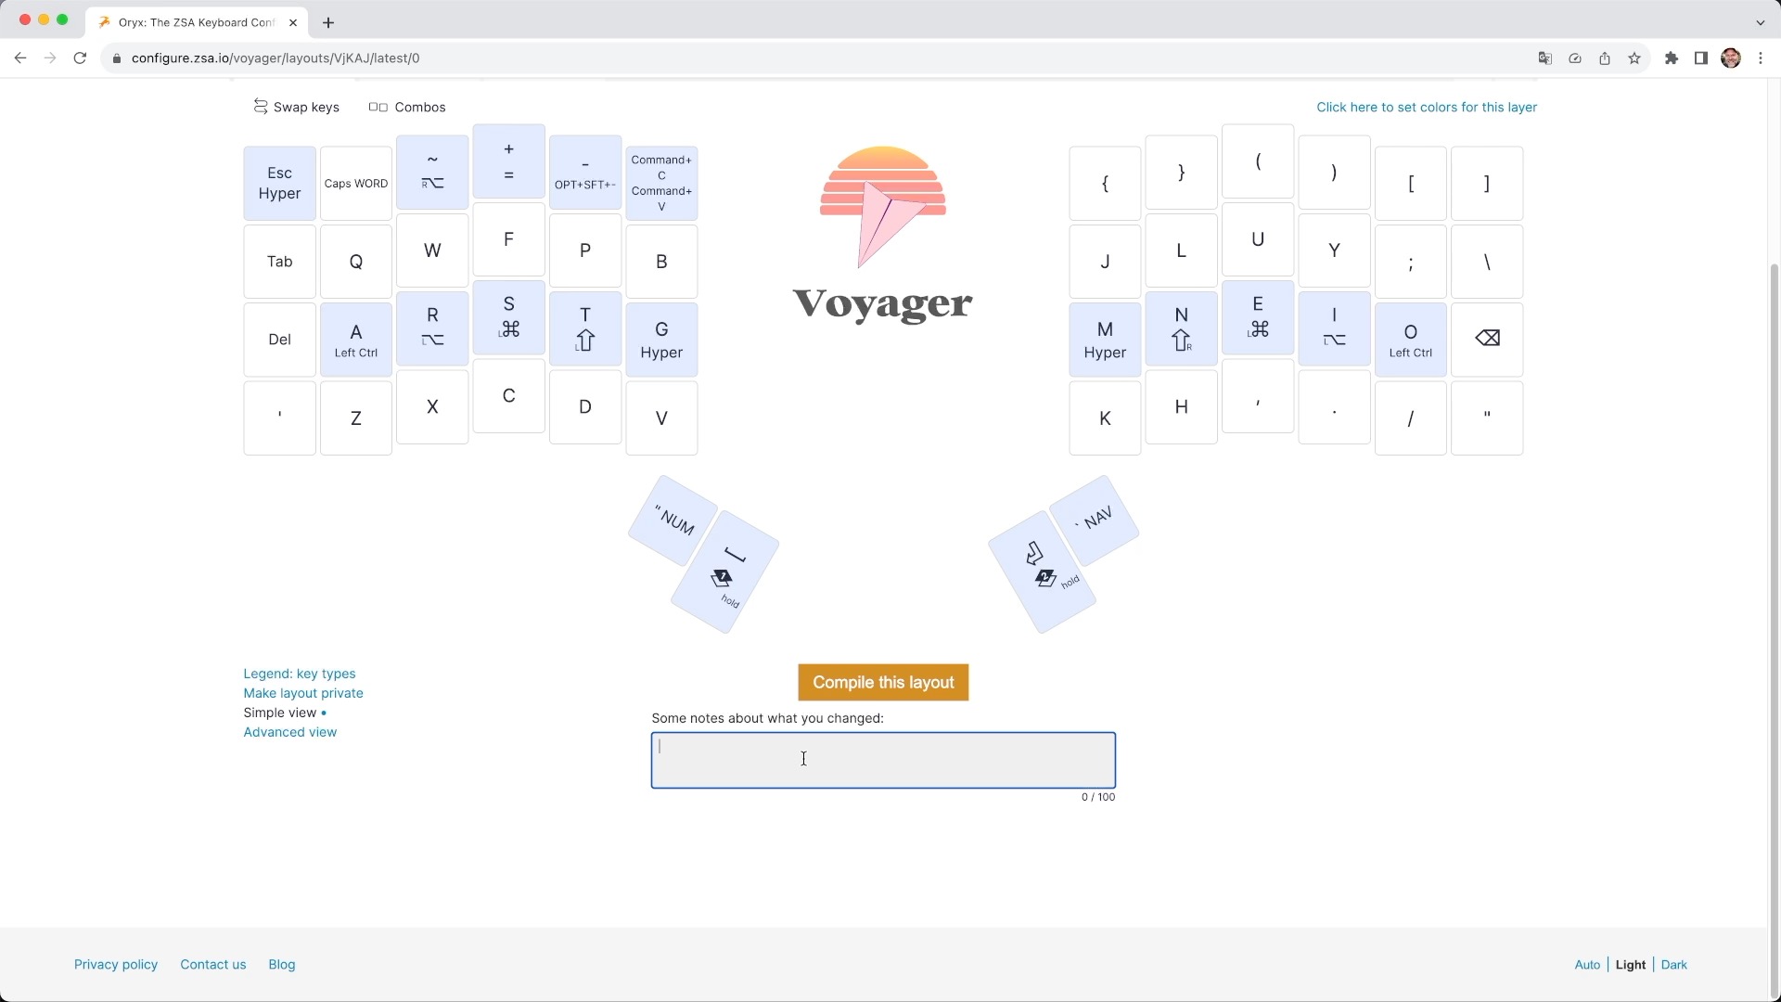Select the N Shift key
The image size is (1781, 1002).
tap(1181, 328)
